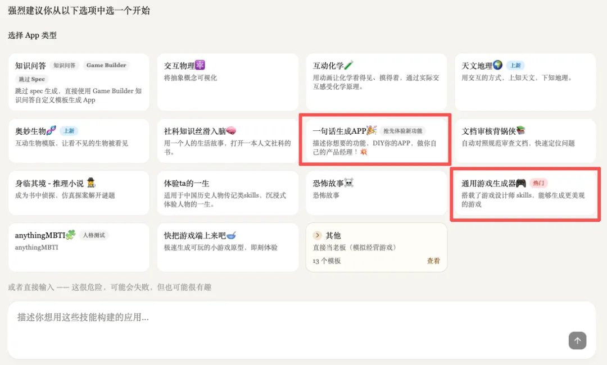Click the description 互动生物模版，让看不见的生物被看见
Screen dimensions: 607x365
[x=71, y=143]
